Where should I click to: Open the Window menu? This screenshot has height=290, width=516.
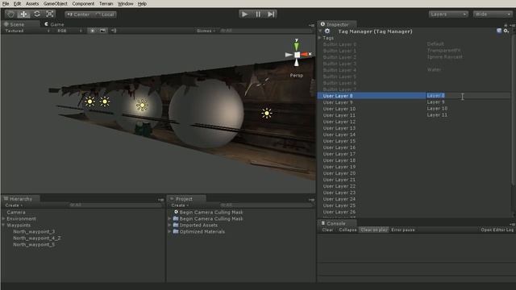pyautogui.click(x=126, y=3)
